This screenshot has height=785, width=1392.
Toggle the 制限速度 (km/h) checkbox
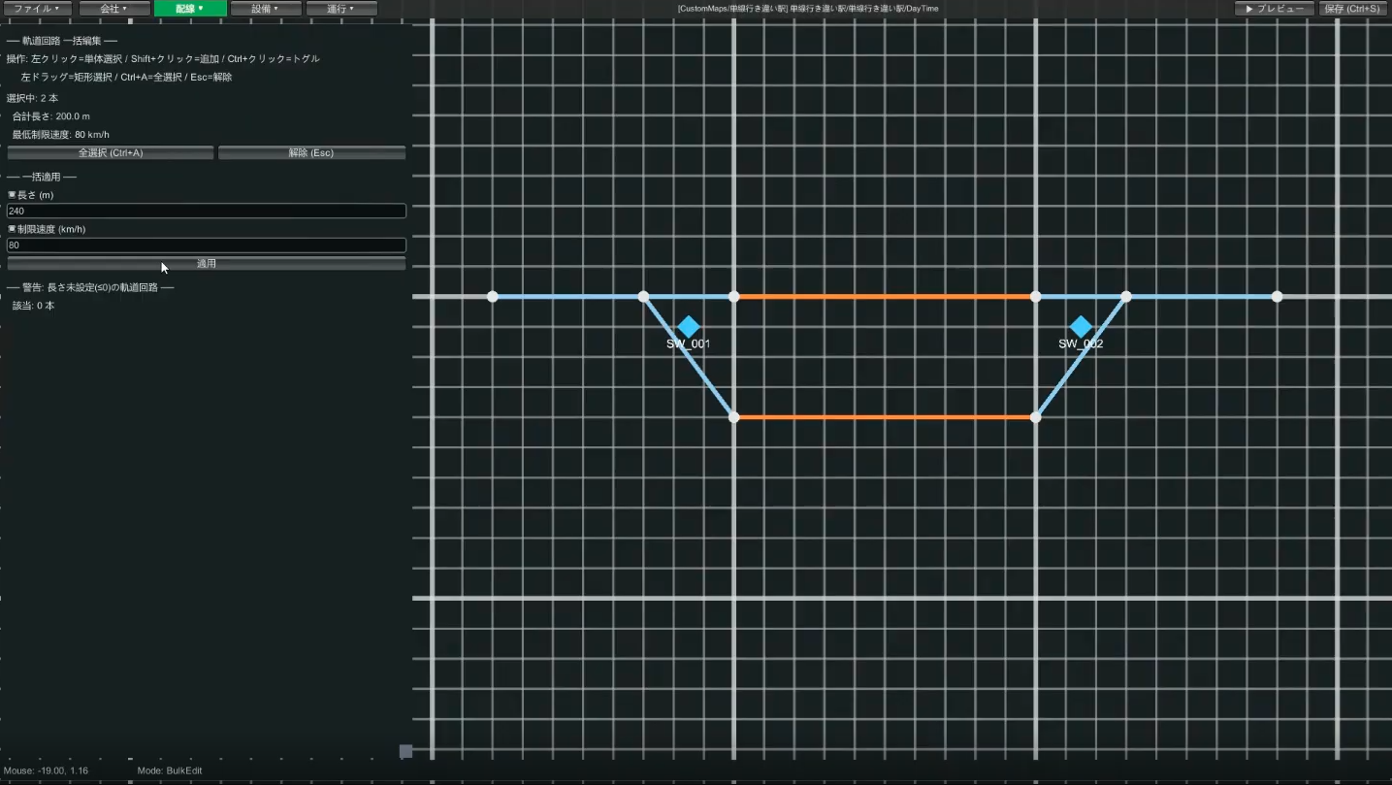[x=12, y=229]
